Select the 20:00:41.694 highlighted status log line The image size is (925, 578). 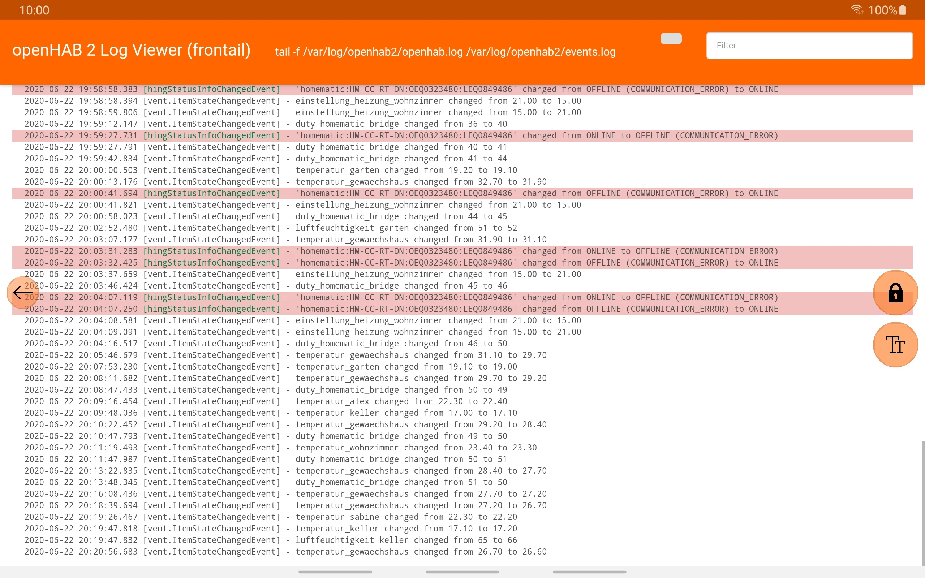462,193
